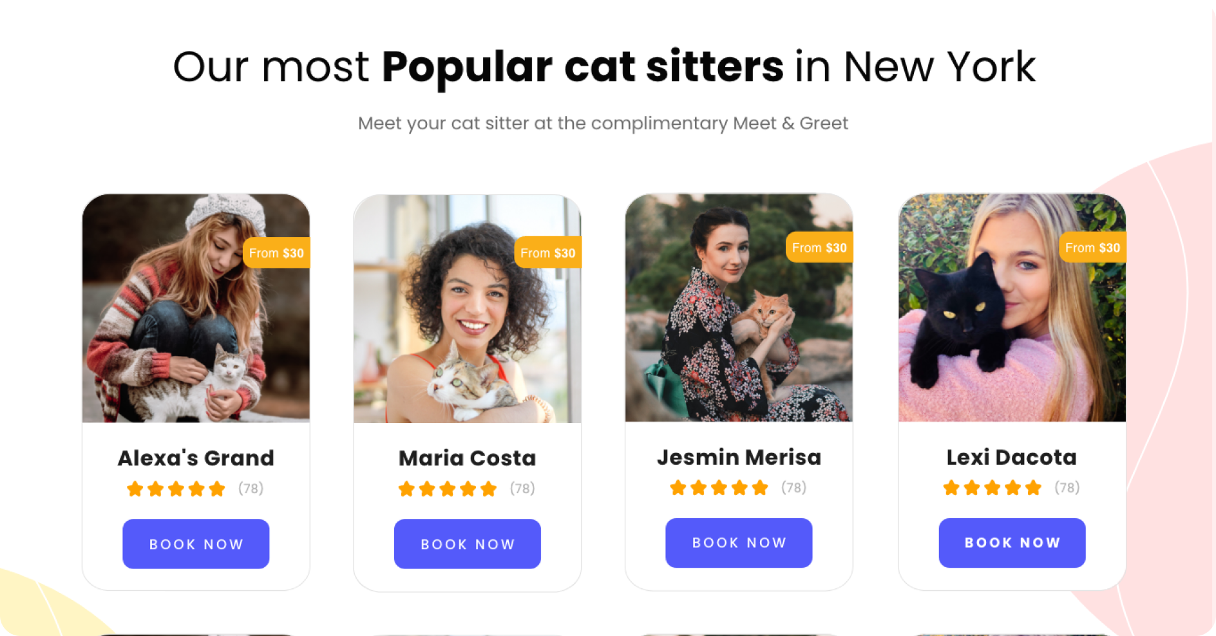This screenshot has height=636, width=1216.
Task: Book Lexi Dacota via Book Now
Action: [x=1012, y=543]
